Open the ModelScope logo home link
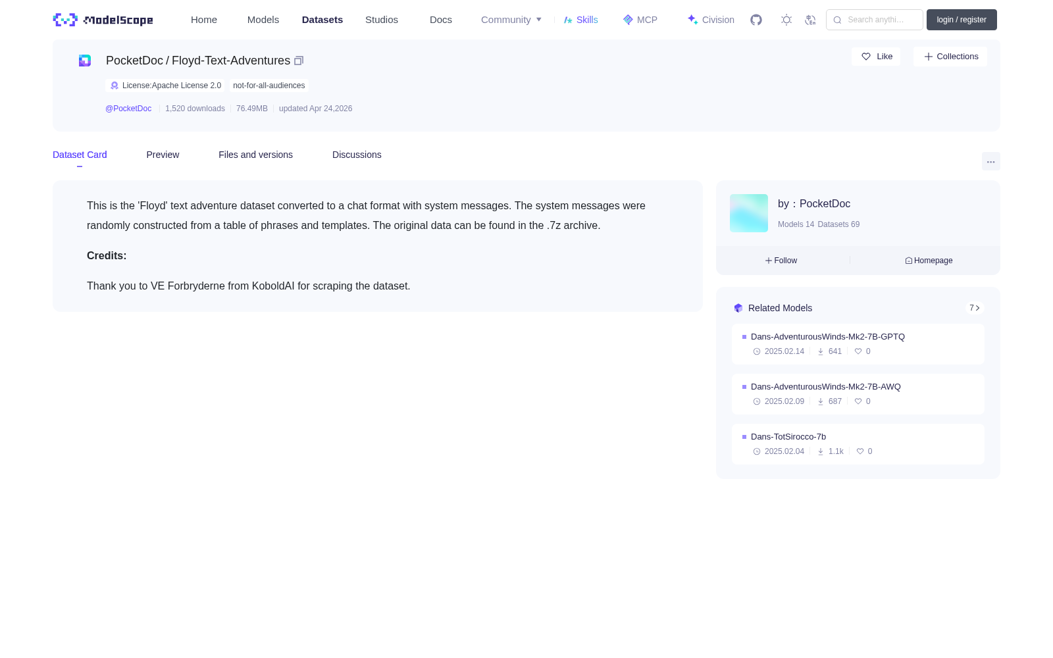1053x658 pixels. click(x=103, y=20)
